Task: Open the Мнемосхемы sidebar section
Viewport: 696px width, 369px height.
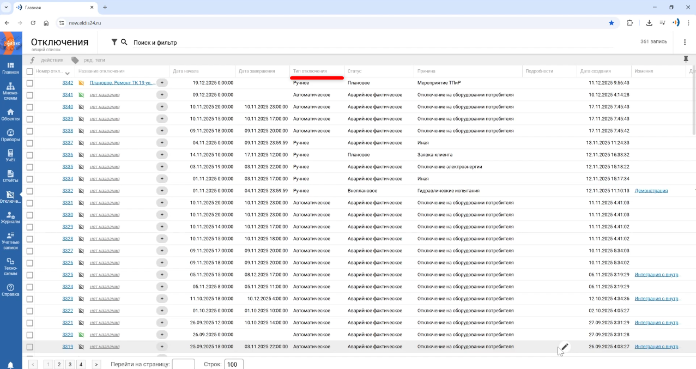Action: pyautogui.click(x=10, y=91)
